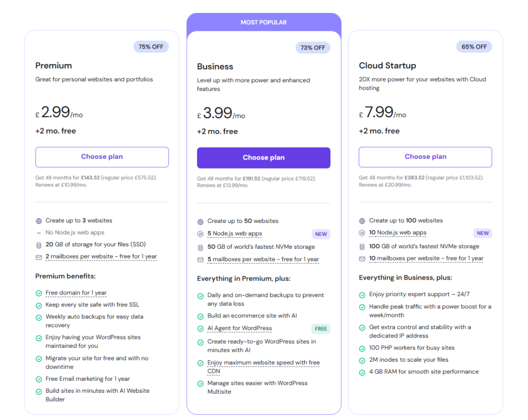Click the "MOST POPULAR" banner
The image size is (528, 420).
tap(263, 22)
